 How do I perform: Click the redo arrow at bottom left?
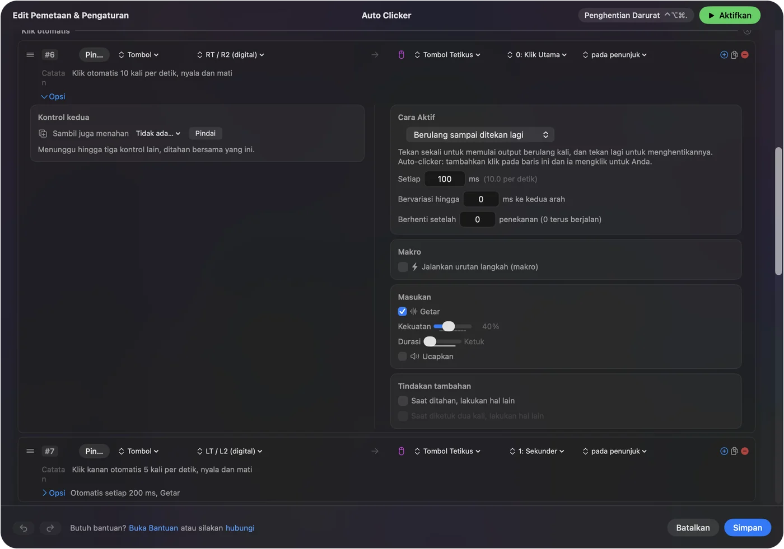pos(50,528)
